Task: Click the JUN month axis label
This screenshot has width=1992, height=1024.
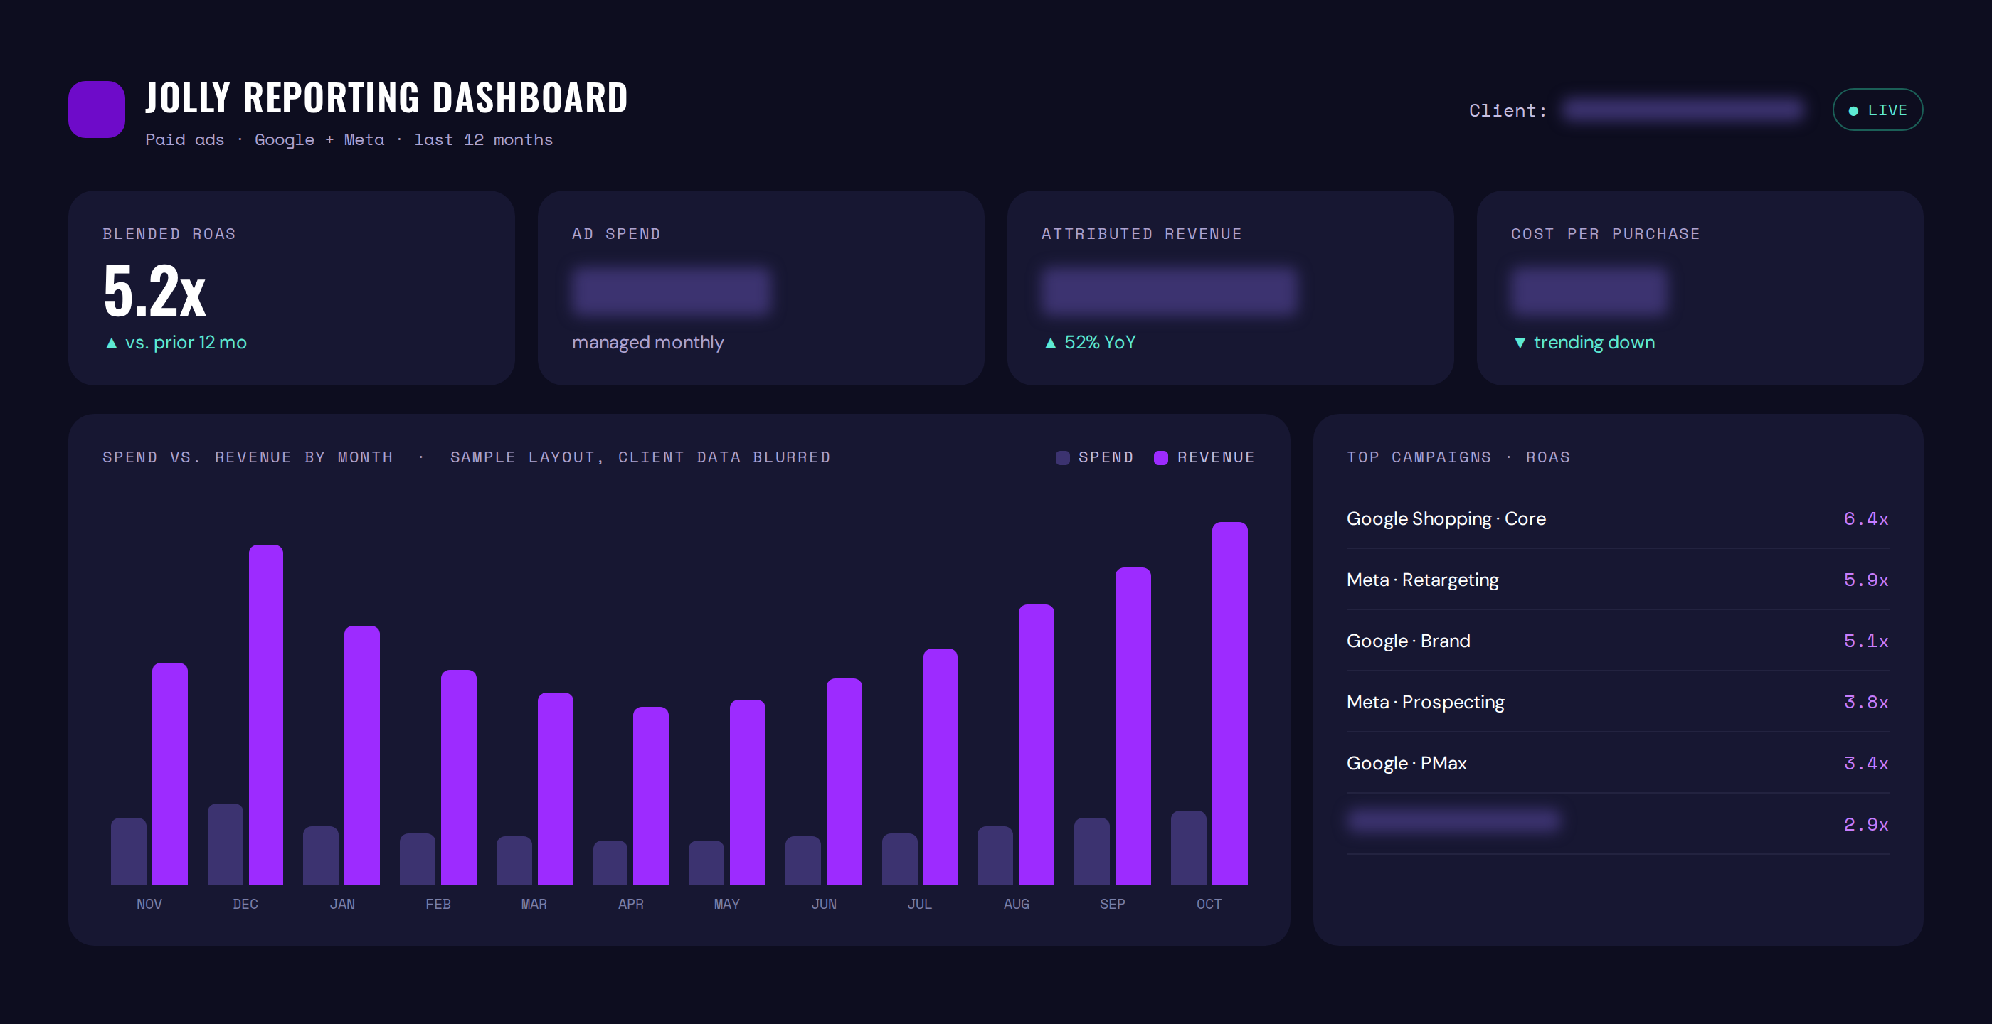Action: 824,905
